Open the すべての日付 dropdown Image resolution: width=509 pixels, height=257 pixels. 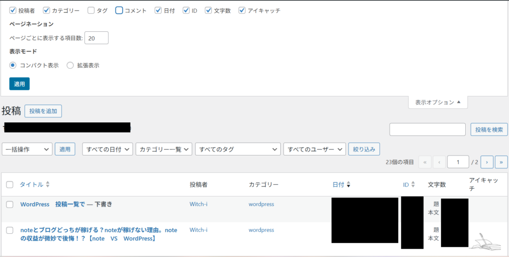pos(107,149)
